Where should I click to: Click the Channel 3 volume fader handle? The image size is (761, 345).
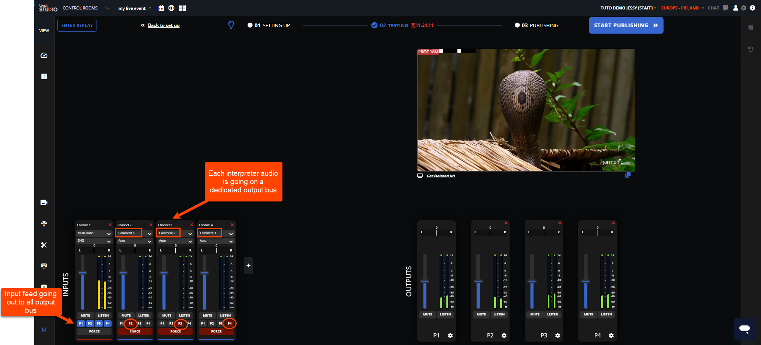tap(164, 273)
